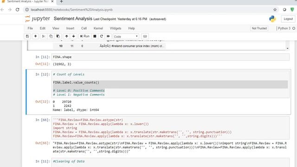Open the cell type Code dropdown

coord(126,36)
